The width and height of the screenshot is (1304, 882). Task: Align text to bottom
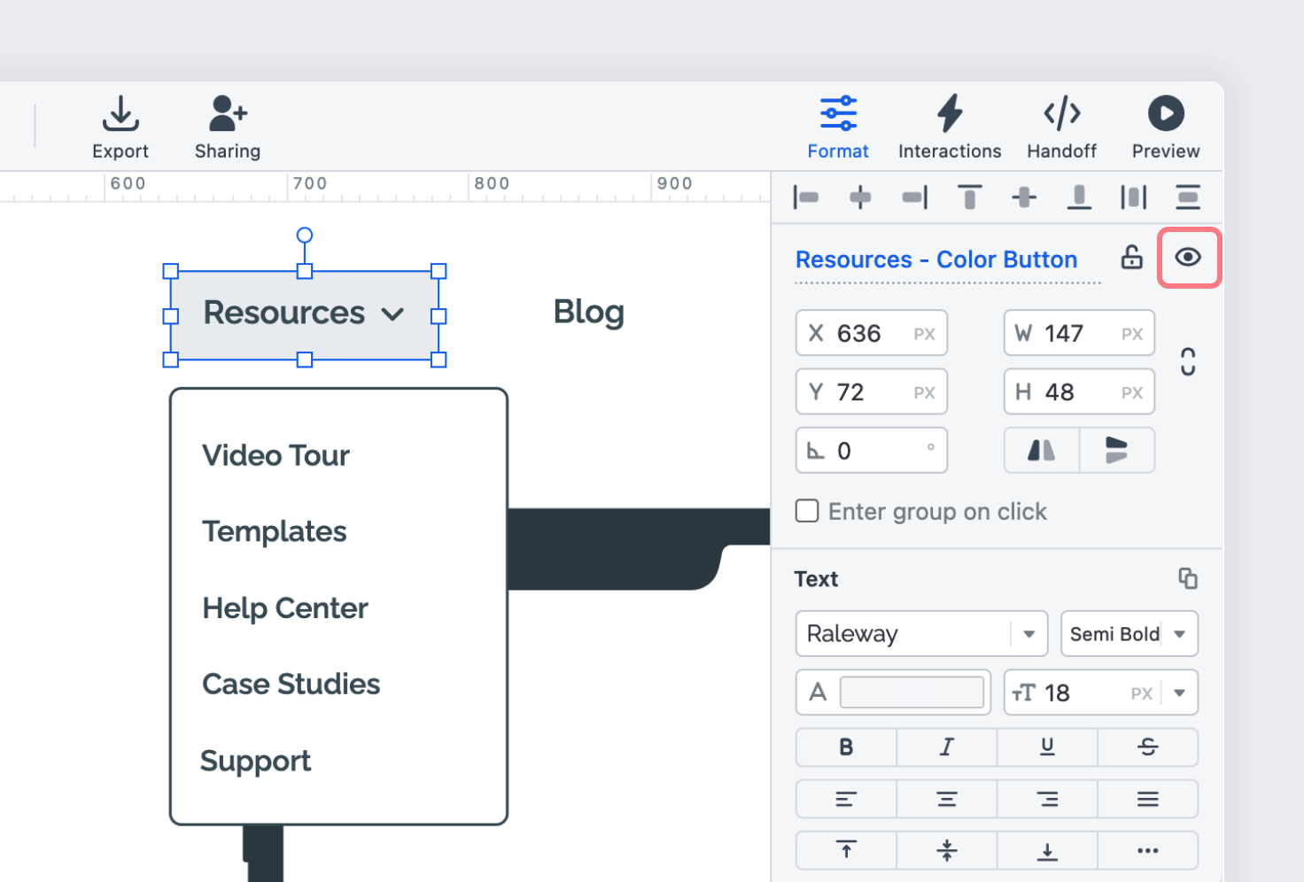pyautogui.click(x=1047, y=850)
